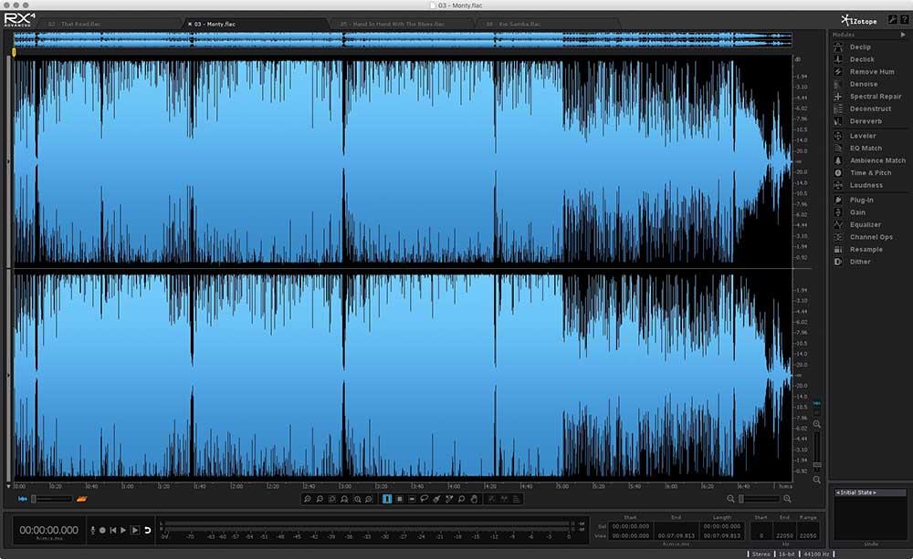Open help with the question mark icon
The image size is (913, 559).
click(x=904, y=20)
